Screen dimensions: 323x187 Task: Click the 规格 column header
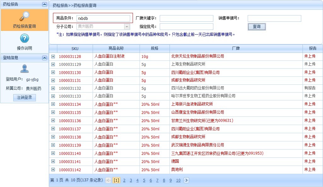pos(155,48)
